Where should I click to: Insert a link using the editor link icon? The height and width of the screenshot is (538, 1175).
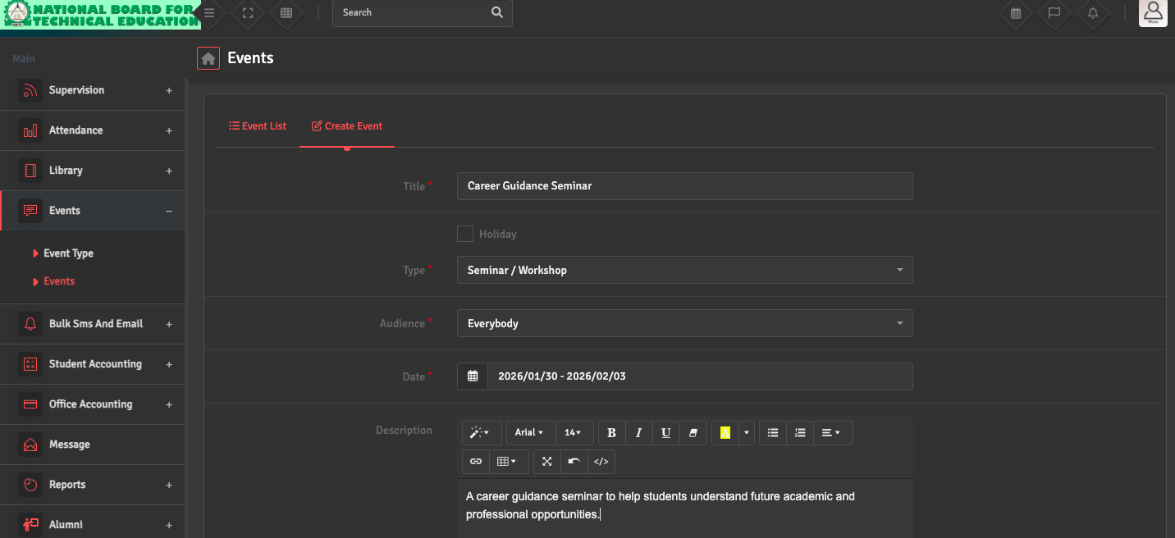pyautogui.click(x=476, y=462)
